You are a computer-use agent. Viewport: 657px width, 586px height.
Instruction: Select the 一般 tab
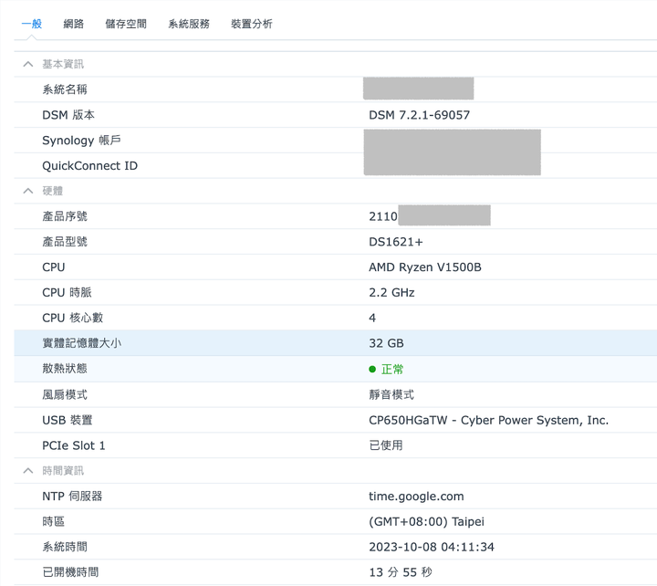31,24
